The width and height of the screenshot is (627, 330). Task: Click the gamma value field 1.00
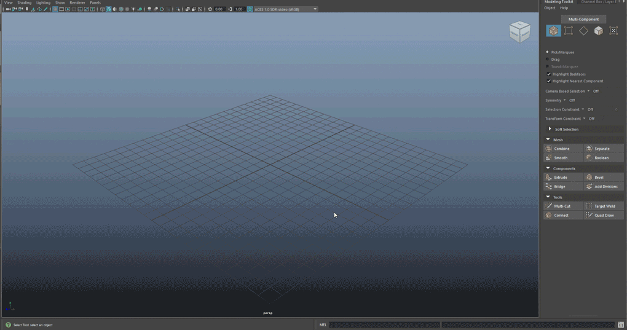point(239,9)
